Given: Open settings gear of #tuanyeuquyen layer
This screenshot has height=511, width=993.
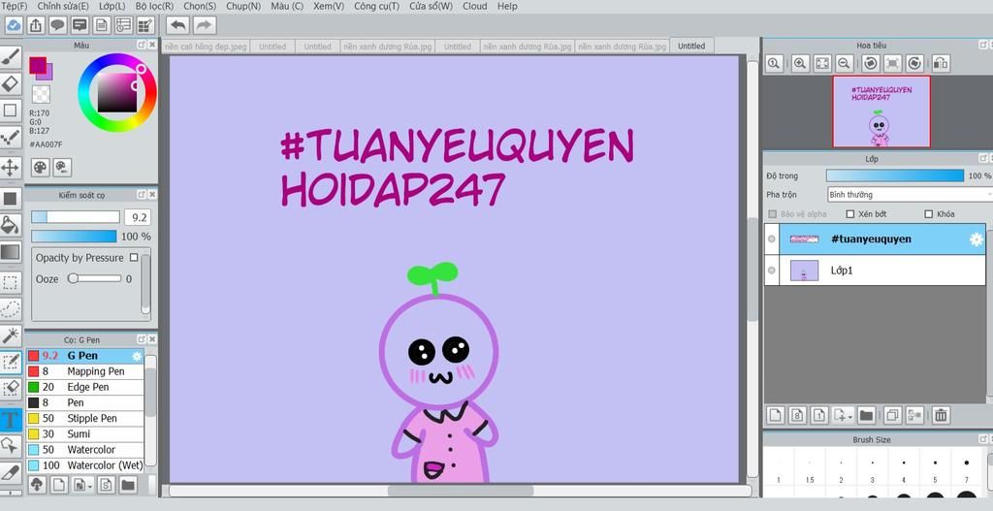Looking at the screenshot, I should click(x=976, y=240).
